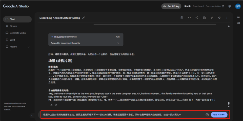The height and width of the screenshot is (121, 243).
Task: Open the Documentation external link
Action: [215, 6]
